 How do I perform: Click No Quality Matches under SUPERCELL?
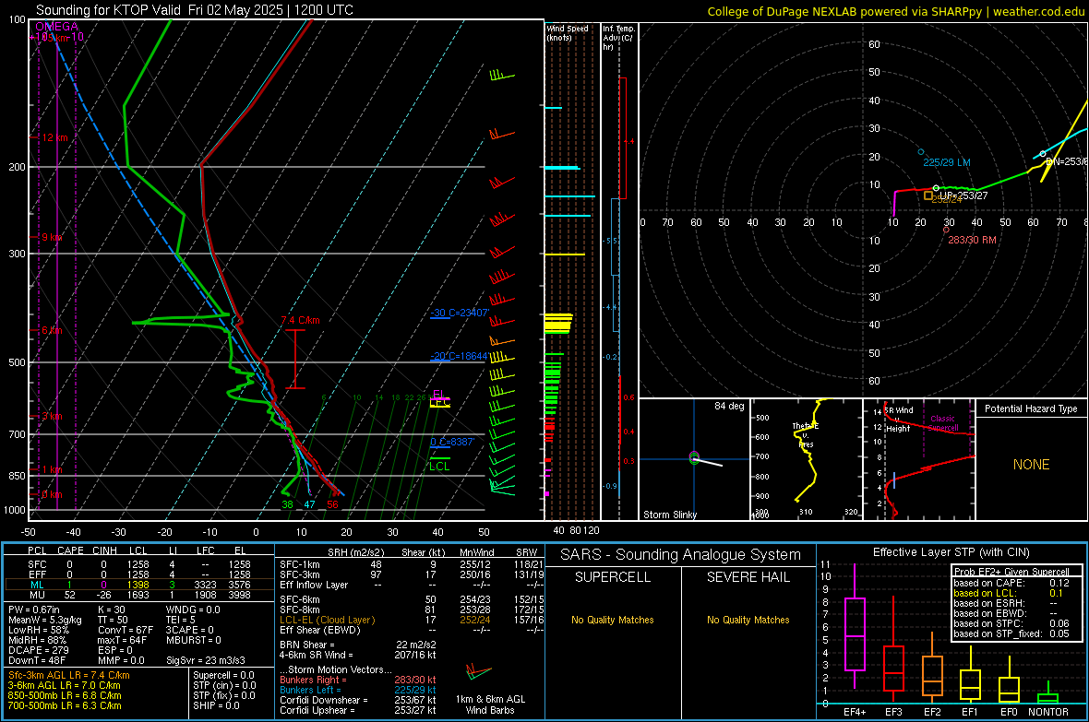point(613,620)
